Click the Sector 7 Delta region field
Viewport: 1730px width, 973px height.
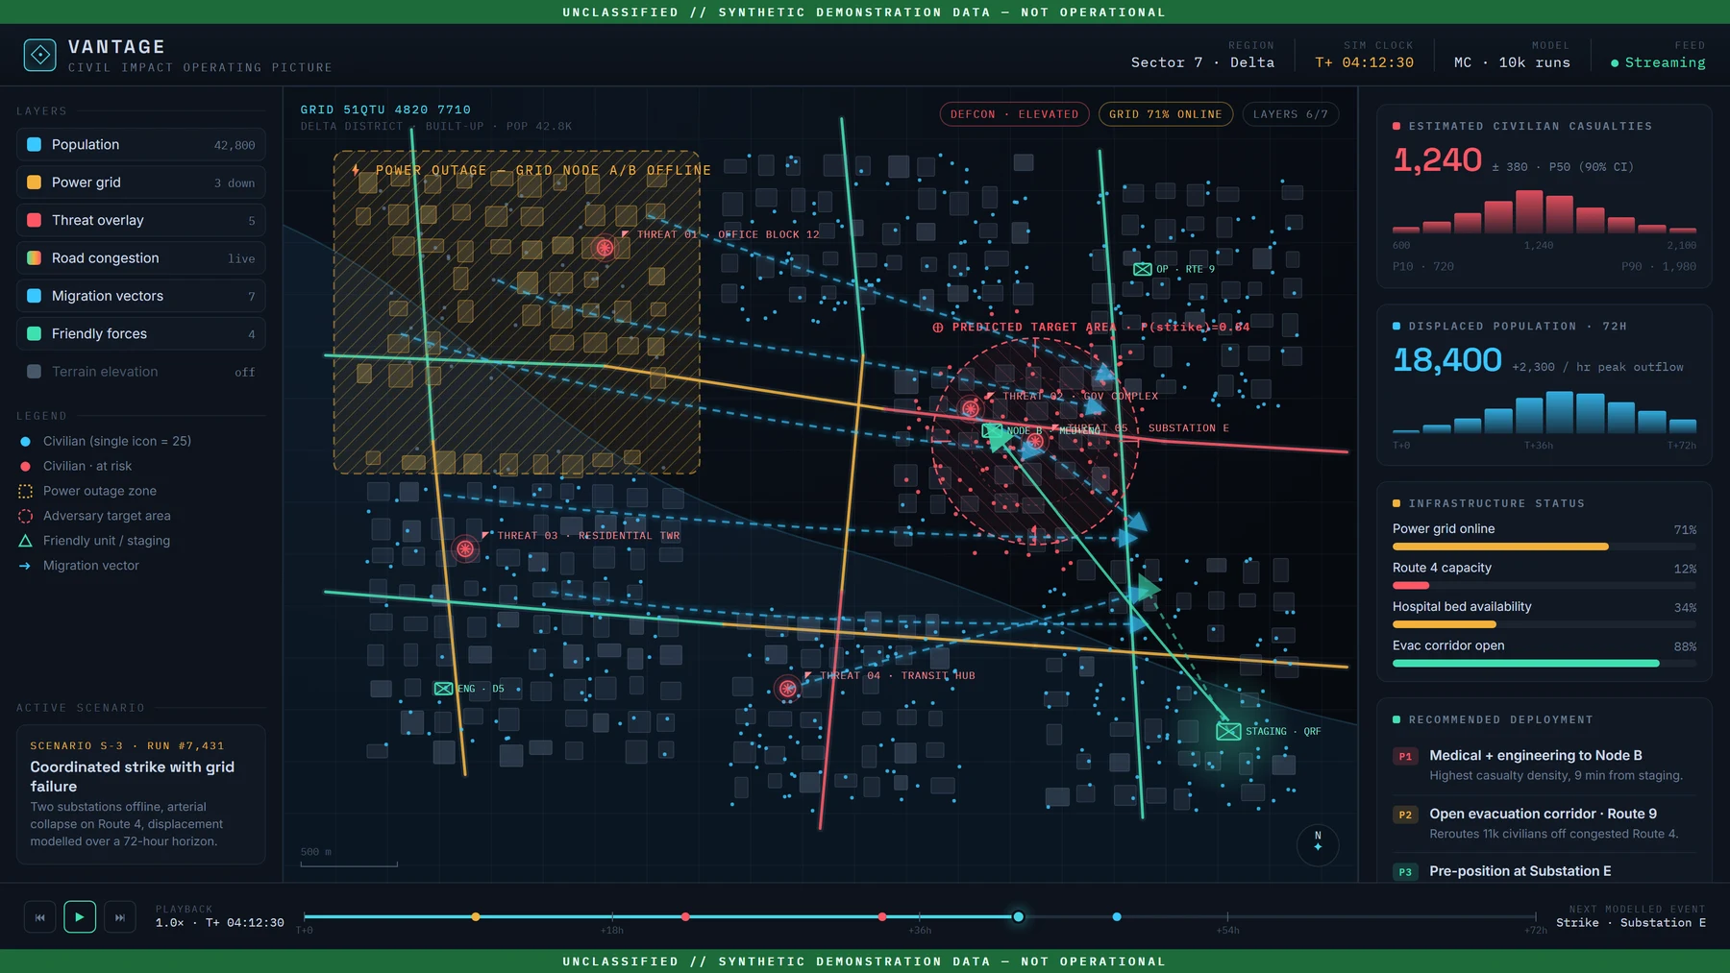1202,55
